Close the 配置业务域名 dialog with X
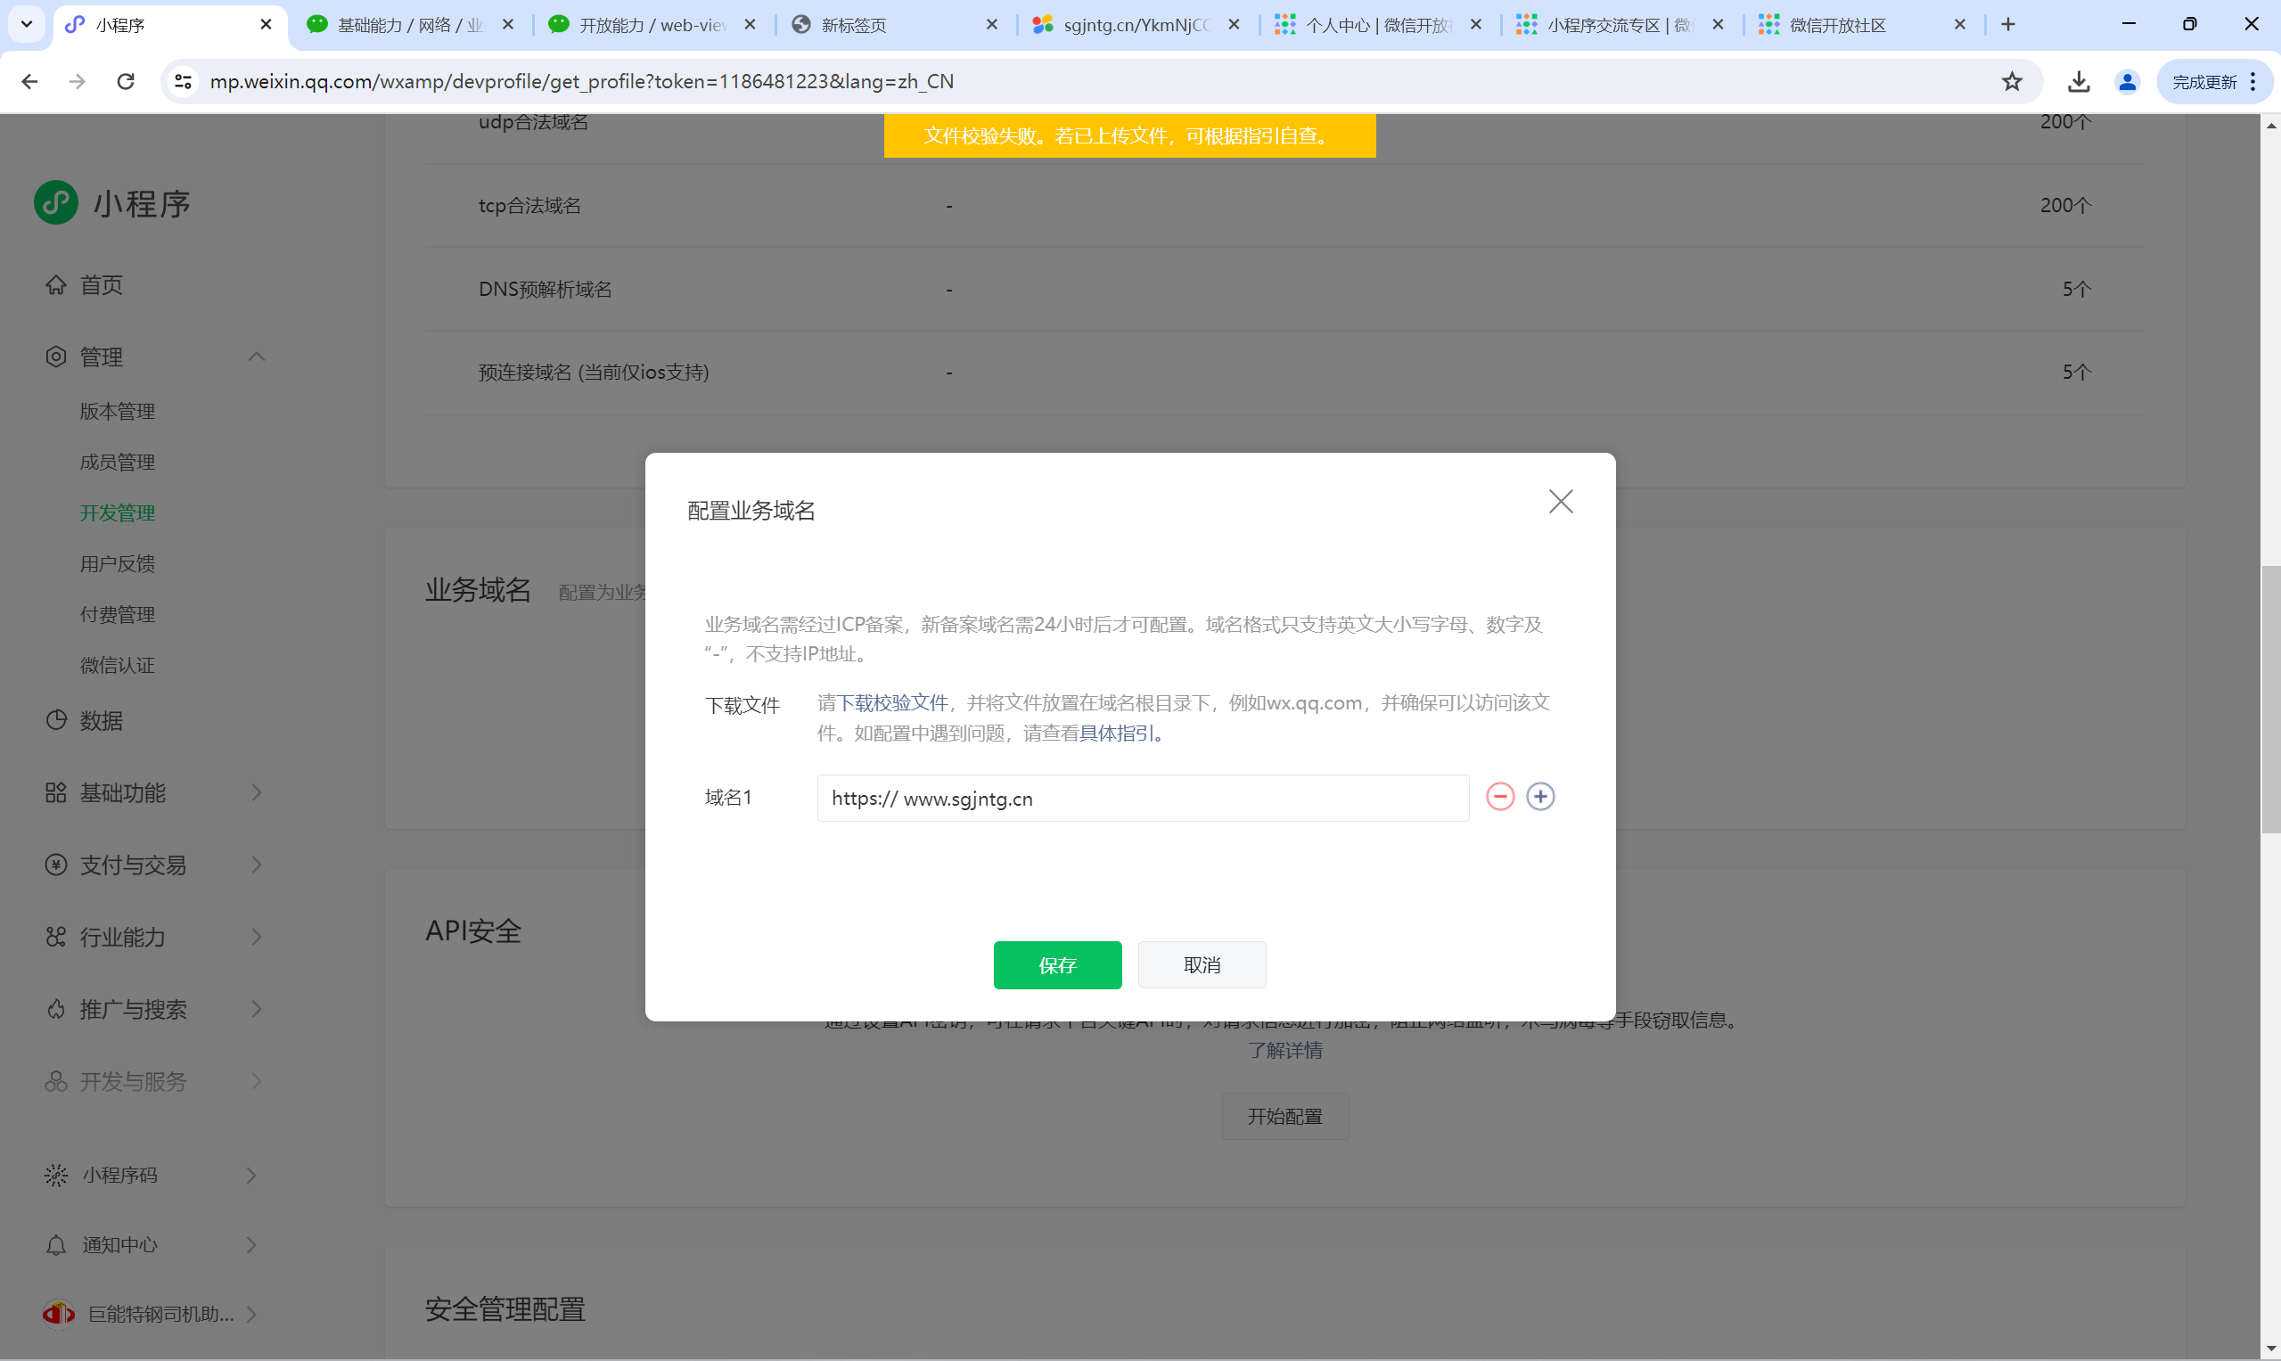 [x=1560, y=501]
